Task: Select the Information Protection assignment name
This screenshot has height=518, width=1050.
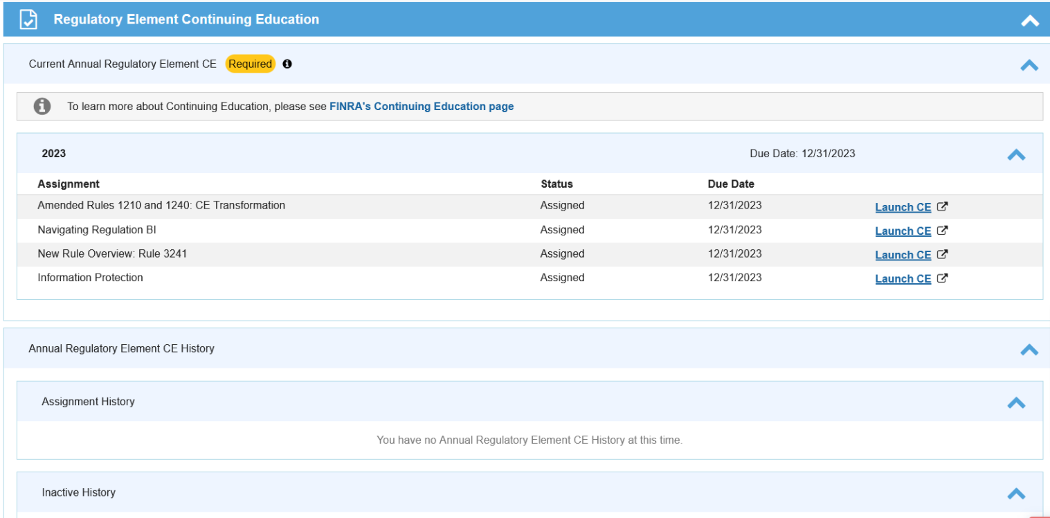Action: click(90, 278)
